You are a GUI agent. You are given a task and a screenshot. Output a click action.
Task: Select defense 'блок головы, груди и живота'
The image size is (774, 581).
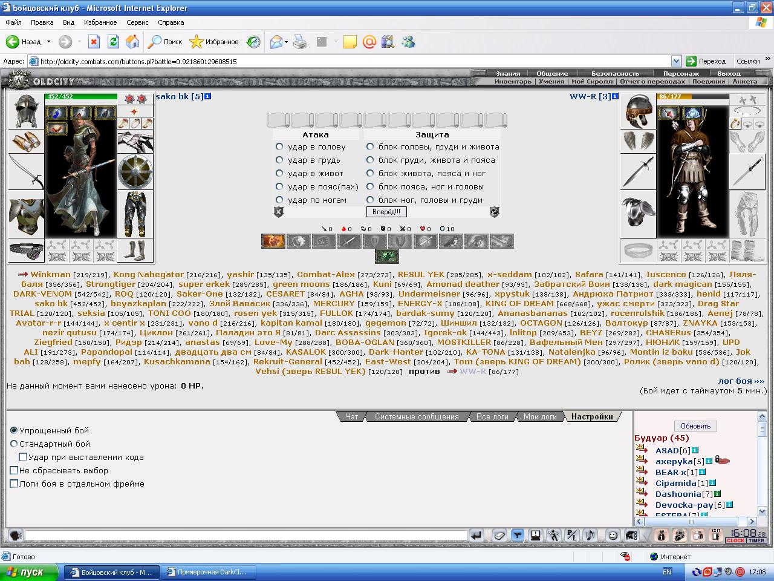pos(370,146)
